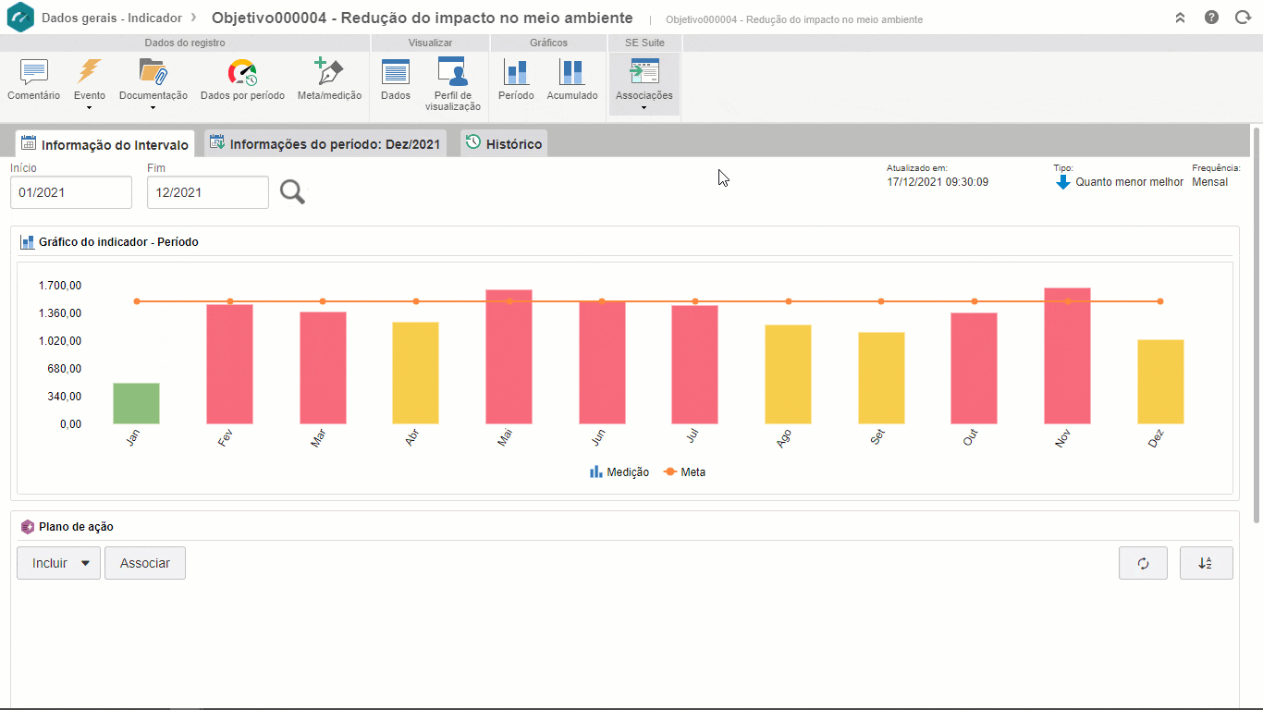
Task: Select the Acumulado chart icon
Action: coord(572,72)
